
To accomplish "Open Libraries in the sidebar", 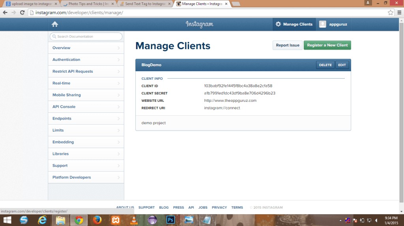I will 86,154.
